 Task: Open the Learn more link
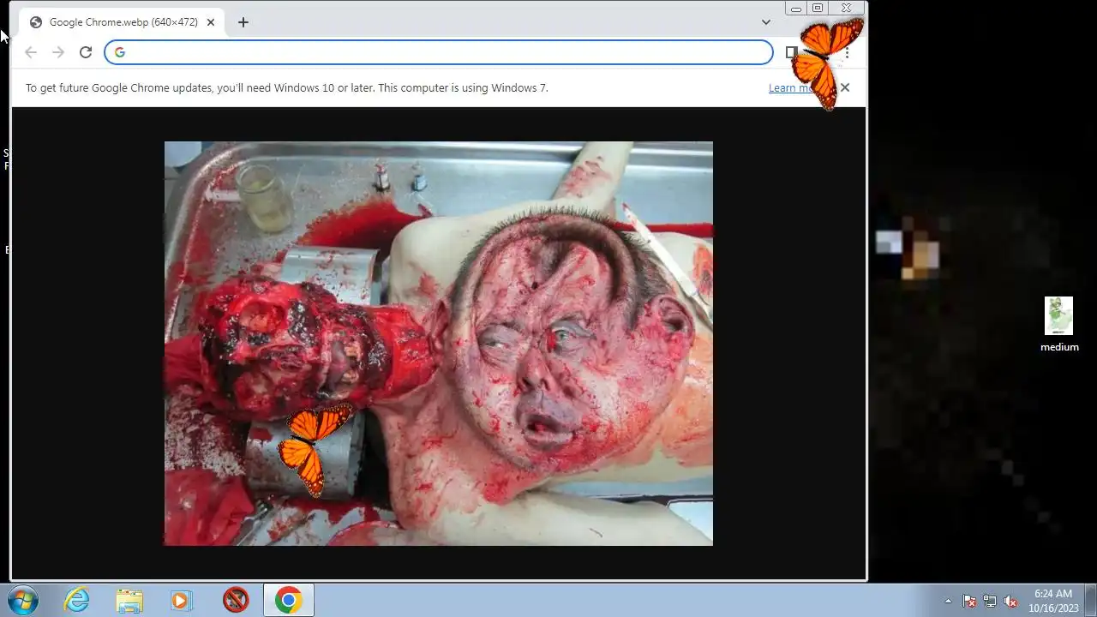(794, 87)
